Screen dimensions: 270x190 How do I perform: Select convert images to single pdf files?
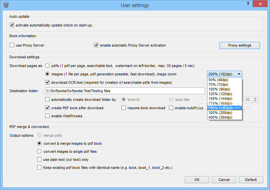[39, 151]
